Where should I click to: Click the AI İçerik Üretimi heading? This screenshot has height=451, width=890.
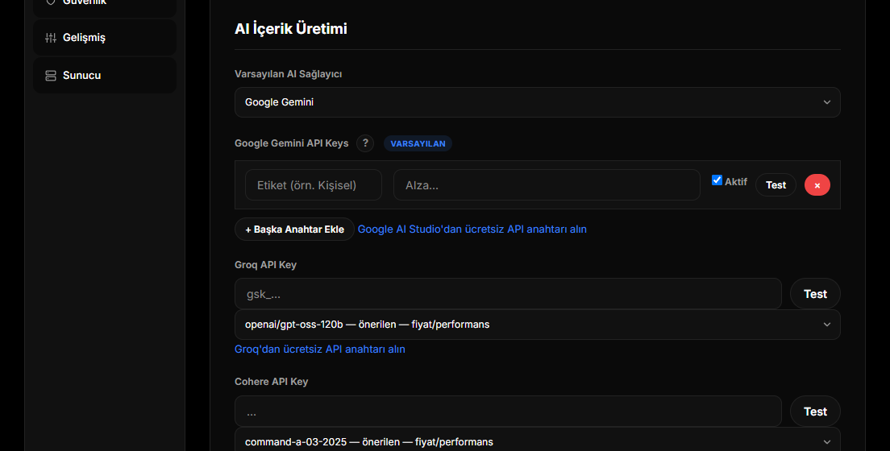(290, 29)
